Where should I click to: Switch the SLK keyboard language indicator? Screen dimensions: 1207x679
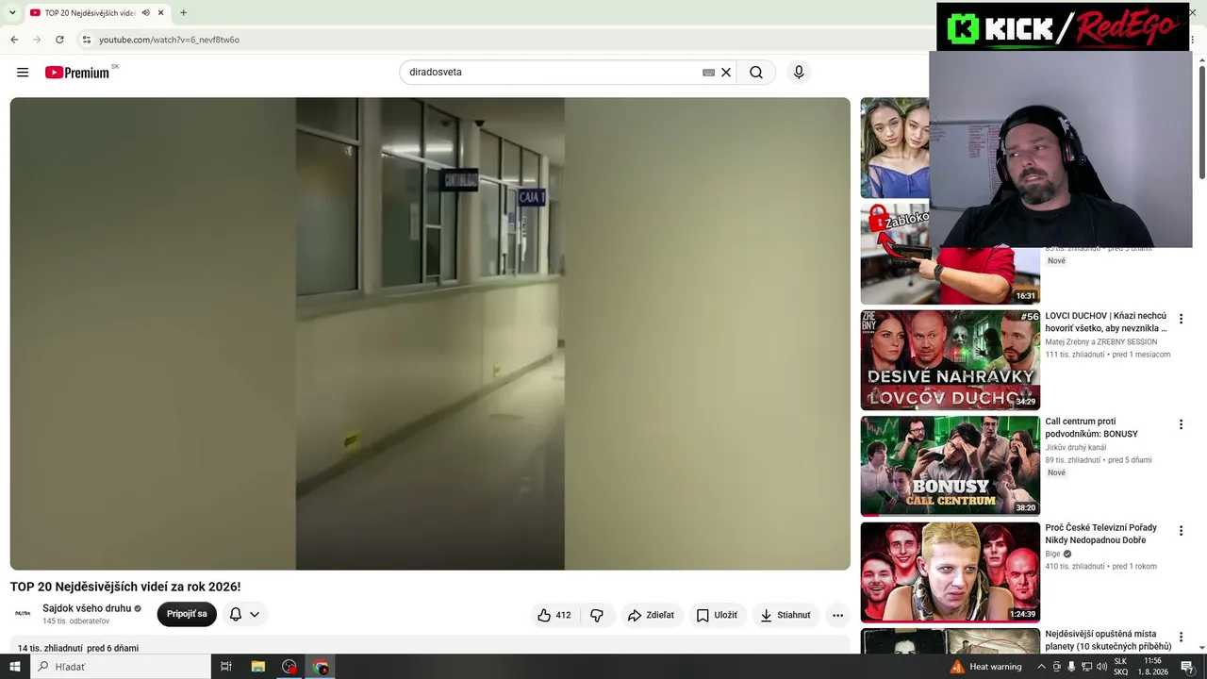click(1120, 667)
